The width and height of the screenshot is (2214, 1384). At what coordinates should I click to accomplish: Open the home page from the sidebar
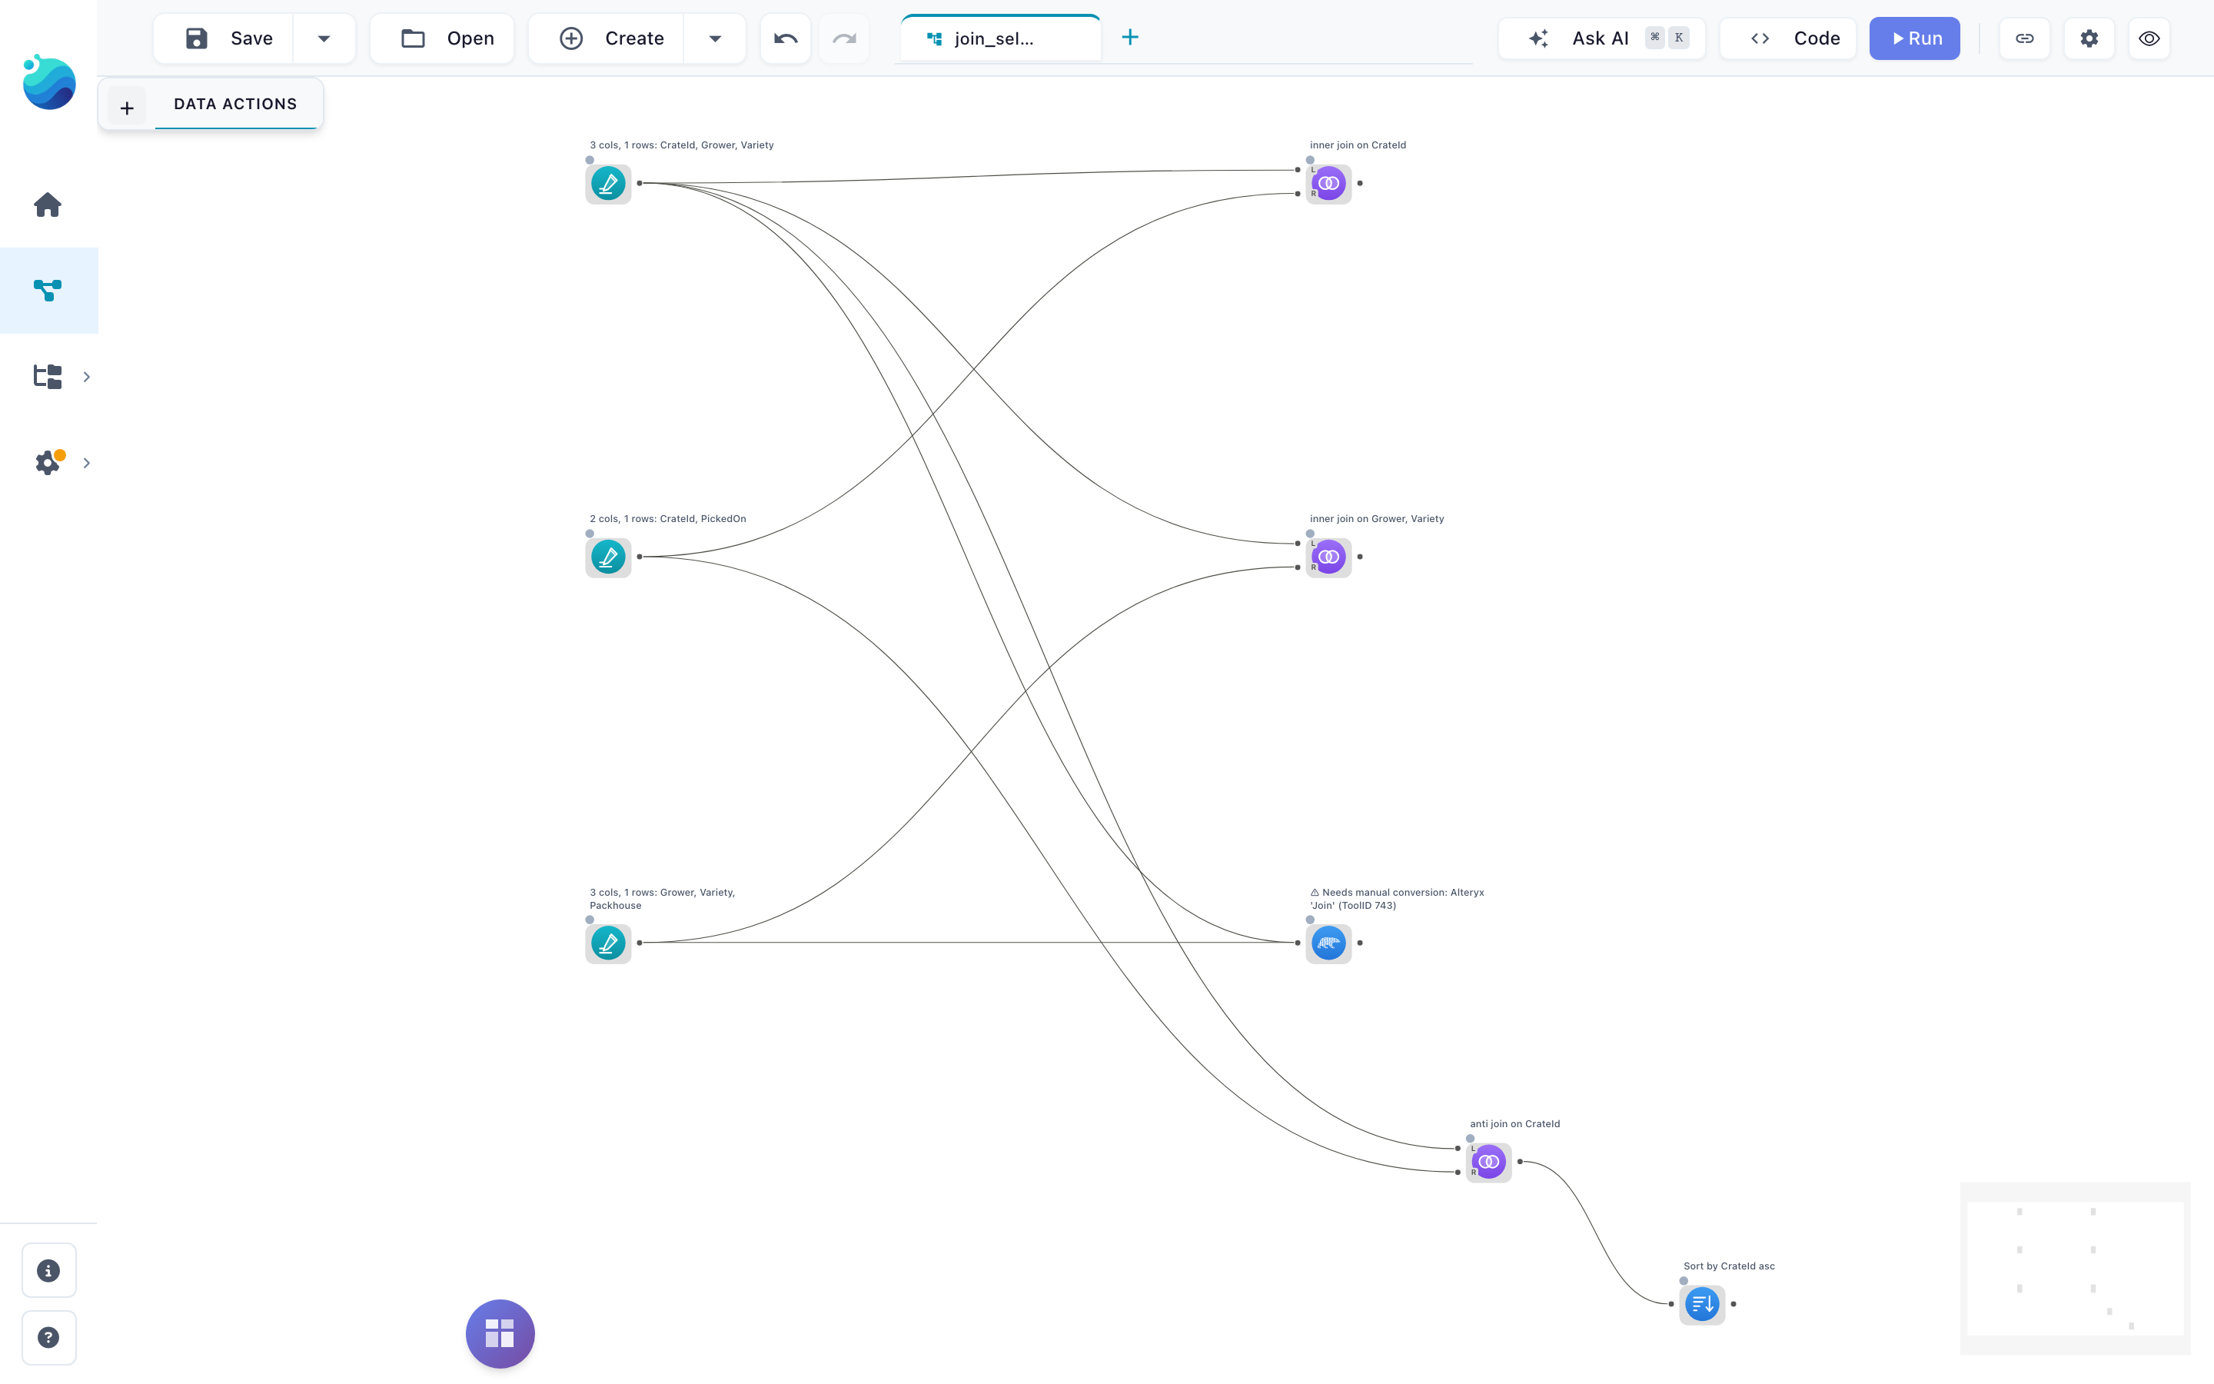pos(48,205)
